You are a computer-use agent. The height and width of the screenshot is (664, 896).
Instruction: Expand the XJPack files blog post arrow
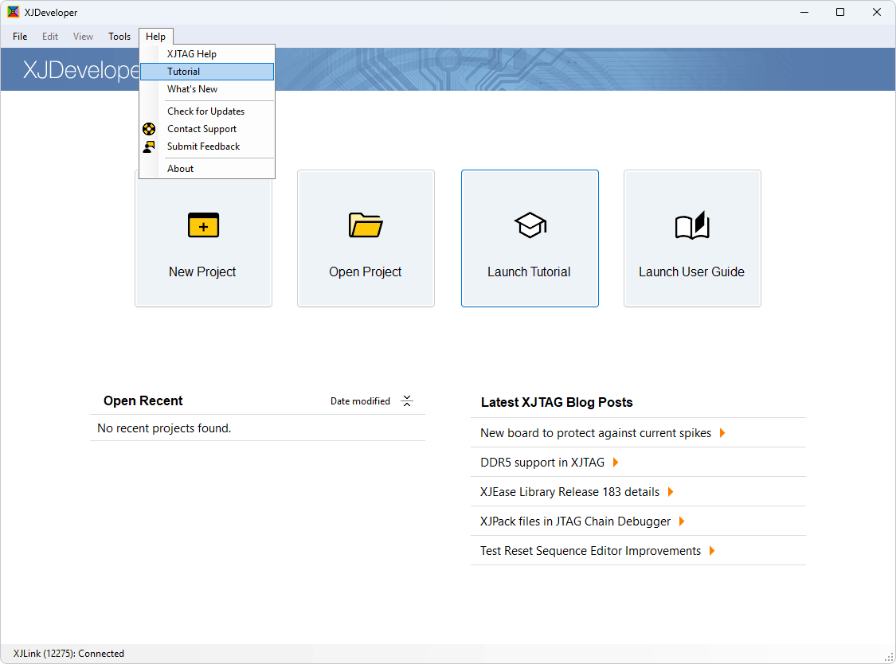coord(682,521)
